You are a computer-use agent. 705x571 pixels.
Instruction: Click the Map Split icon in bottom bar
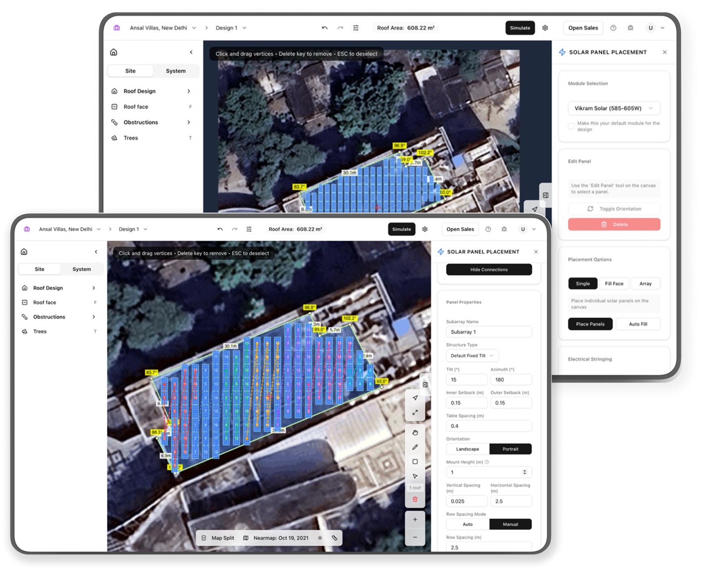204,538
